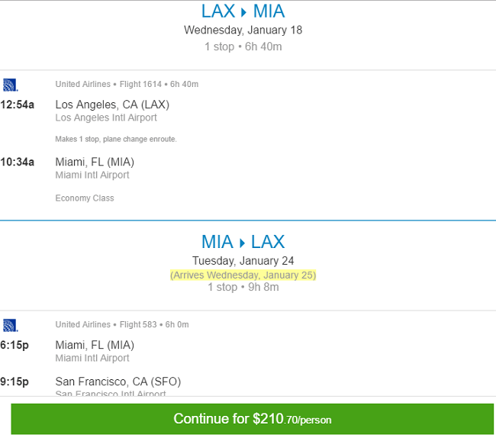Click the 12:54a departure time
Screen dimensions: 496x438
[x=17, y=105]
